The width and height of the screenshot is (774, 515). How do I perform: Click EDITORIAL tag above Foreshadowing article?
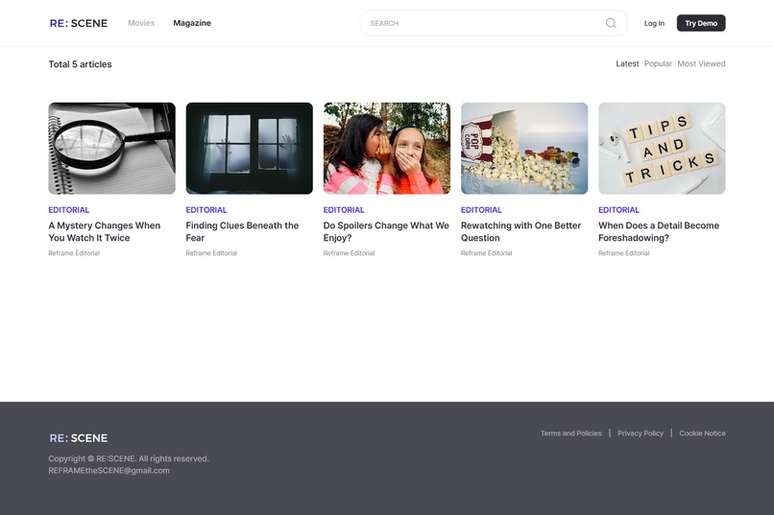click(619, 210)
